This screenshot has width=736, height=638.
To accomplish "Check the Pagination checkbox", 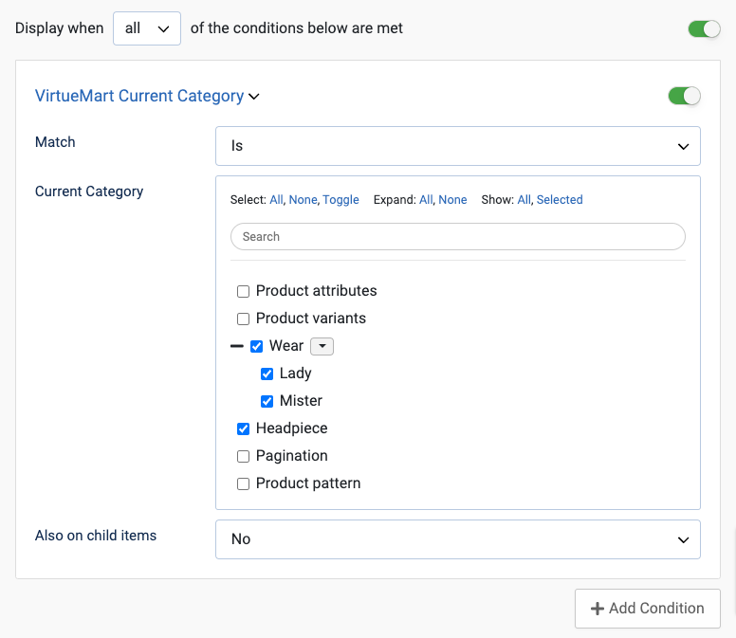I will click(243, 456).
